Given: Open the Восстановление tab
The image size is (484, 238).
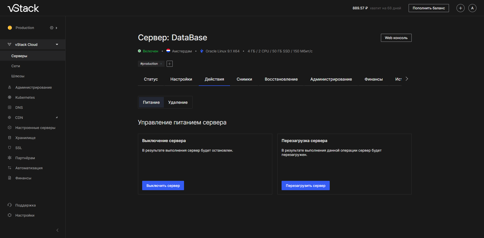Looking at the screenshot, I should click(x=281, y=79).
